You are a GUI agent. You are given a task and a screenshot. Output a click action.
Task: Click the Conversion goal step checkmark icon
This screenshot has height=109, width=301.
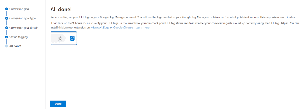coord(6,9)
